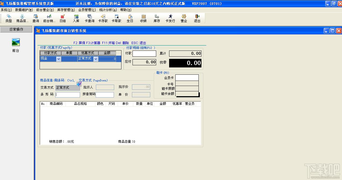This screenshot has width=342, height=180.
Task: Minimize the 前台销售系统 inner window
Action: [326, 31]
